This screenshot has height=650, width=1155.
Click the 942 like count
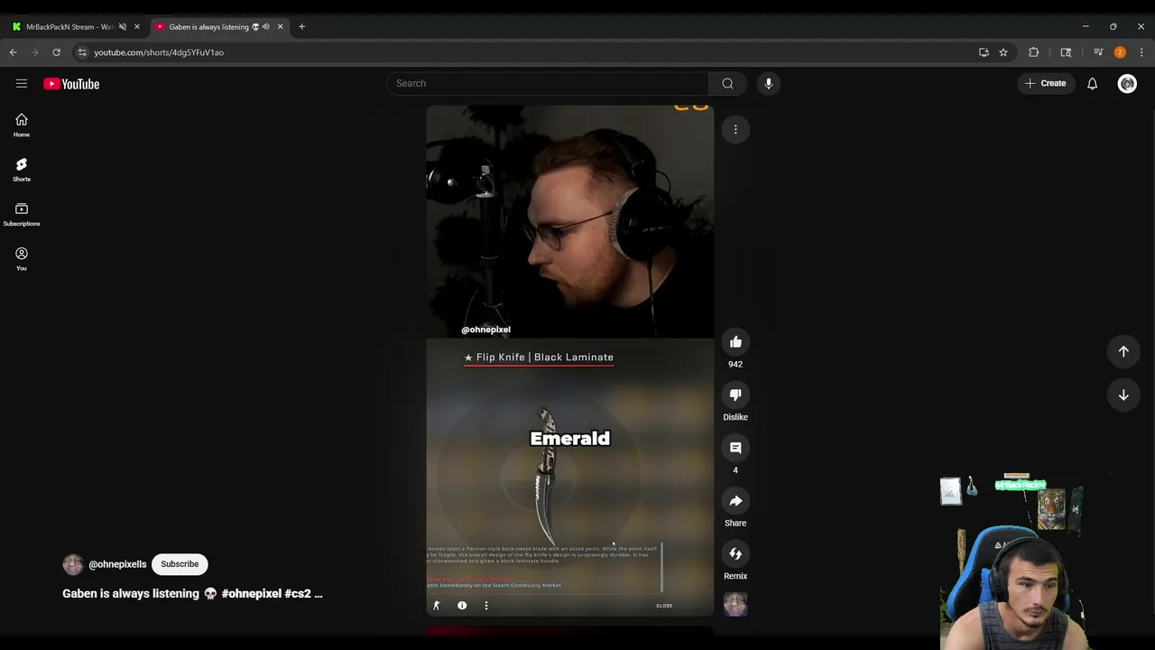735,365
